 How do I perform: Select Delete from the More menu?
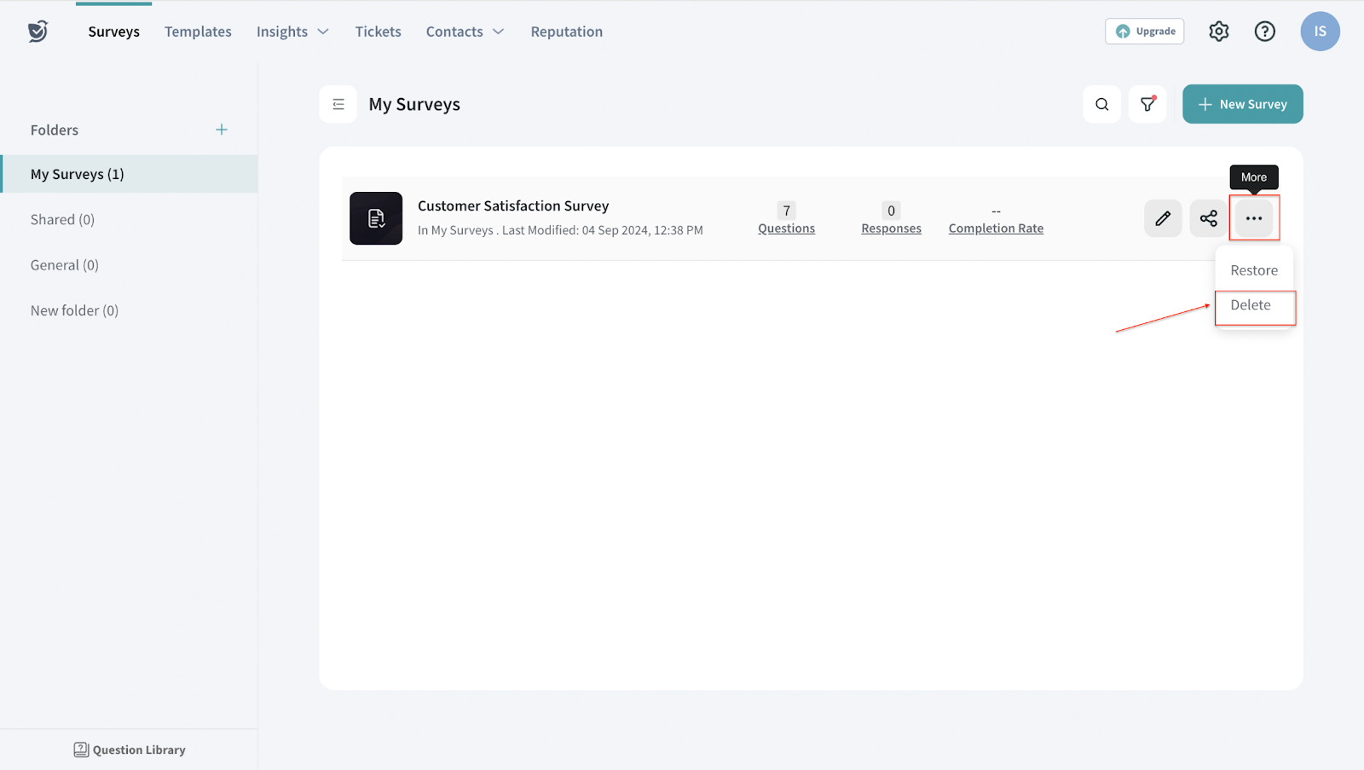pos(1251,305)
